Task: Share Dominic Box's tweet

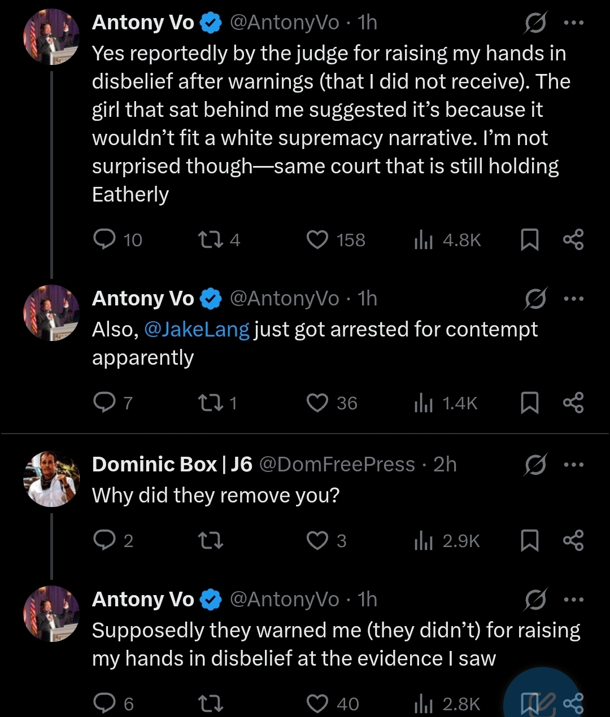Action: coord(573,541)
